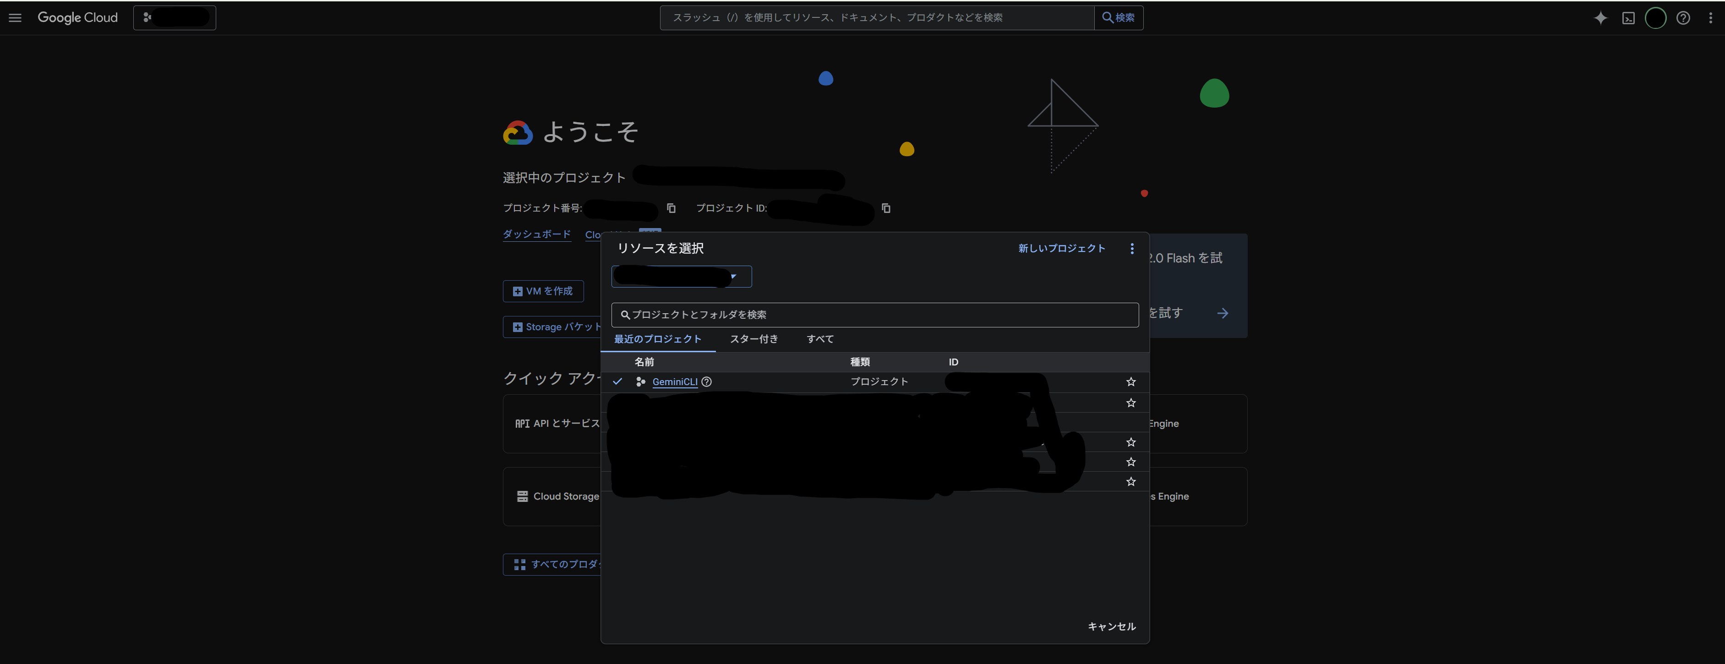Open top-right settings kebab menu
1725x664 pixels.
coord(1710,18)
